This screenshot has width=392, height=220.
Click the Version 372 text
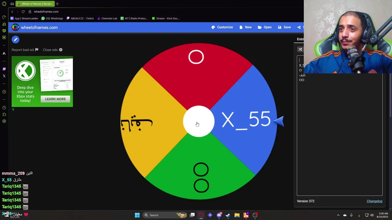click(x=306, y=201)
